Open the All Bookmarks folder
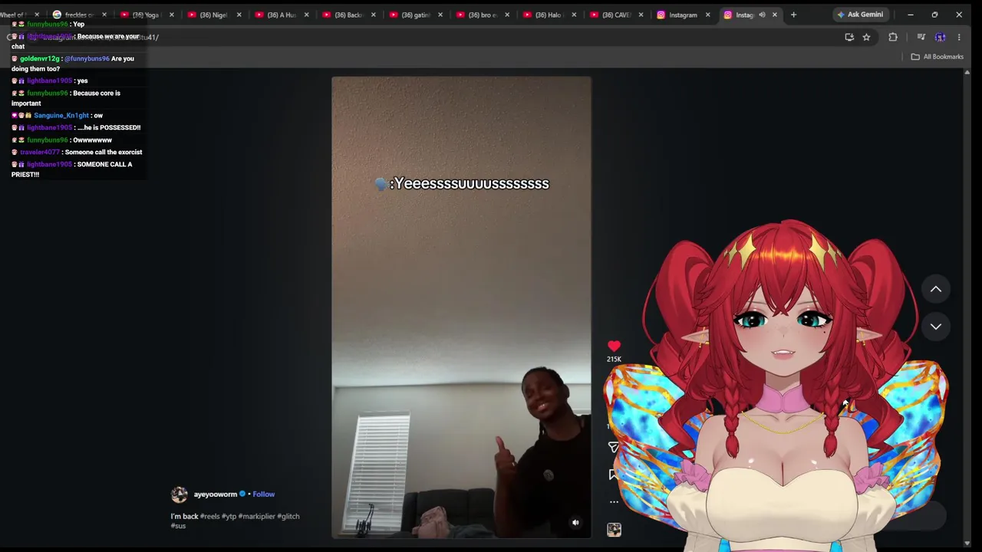Image resolution: width=982 pixels, height=552 pixels. tap(937, 57)
